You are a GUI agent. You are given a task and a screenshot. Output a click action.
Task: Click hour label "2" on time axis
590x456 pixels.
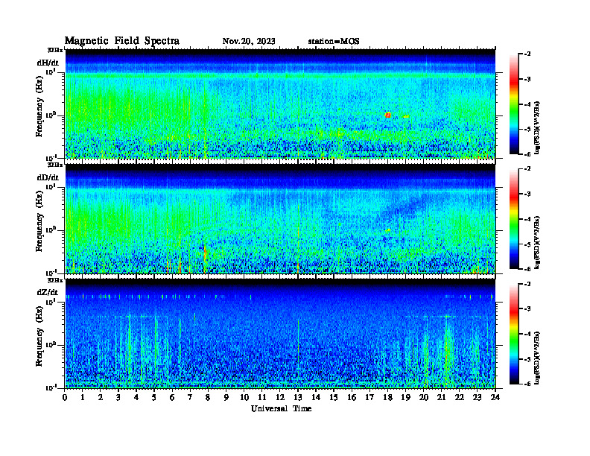pos(101,398)
